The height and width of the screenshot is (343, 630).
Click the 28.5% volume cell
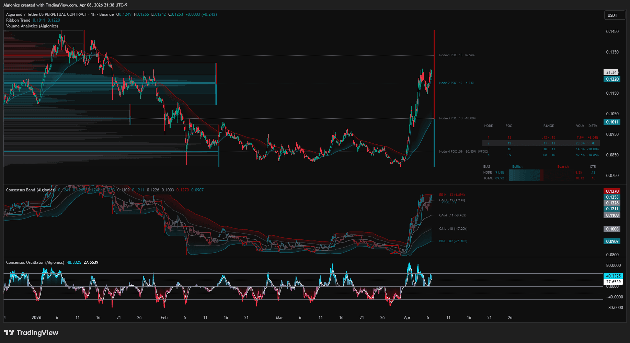point(580,143)
